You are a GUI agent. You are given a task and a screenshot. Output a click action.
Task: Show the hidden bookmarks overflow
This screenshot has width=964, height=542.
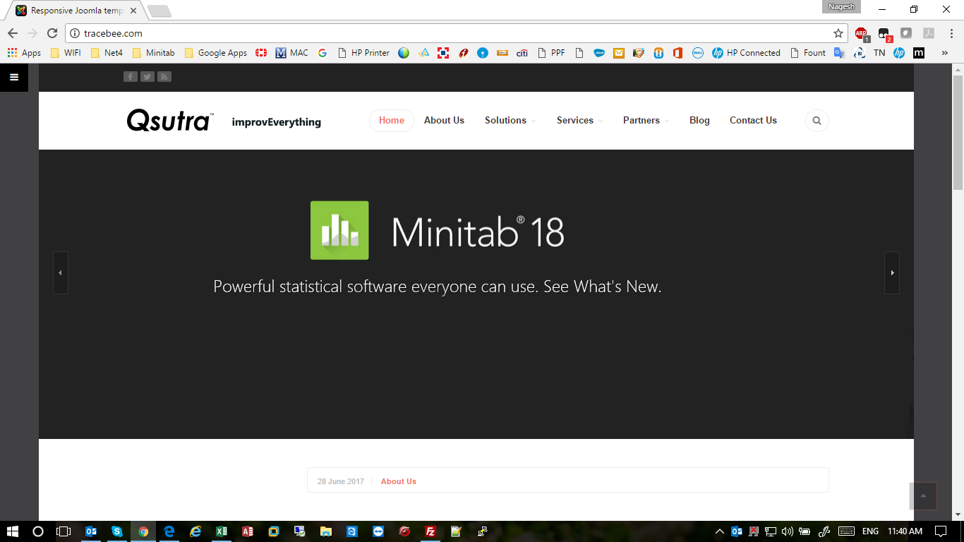pyautogui.click(x=945, y=53)
